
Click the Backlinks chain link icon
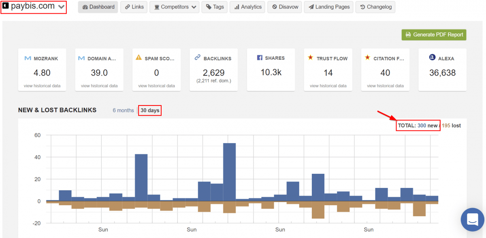click(197, 58)
